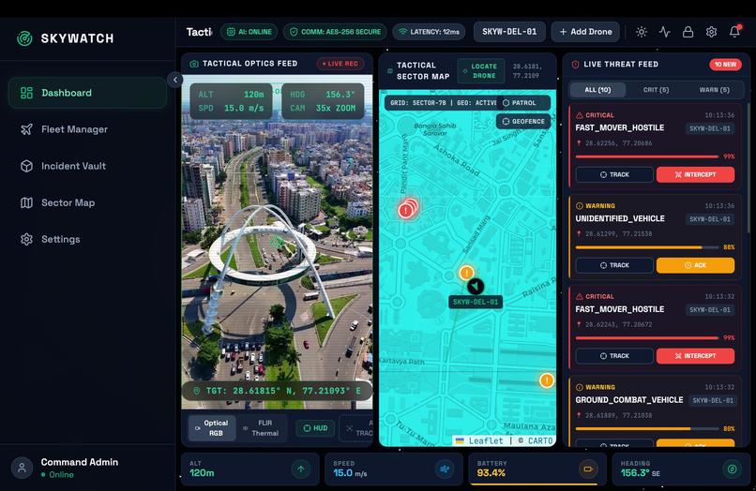Click the orange warning marker near the drone
This screenshot has height=491, width=756.
point(466,274)
